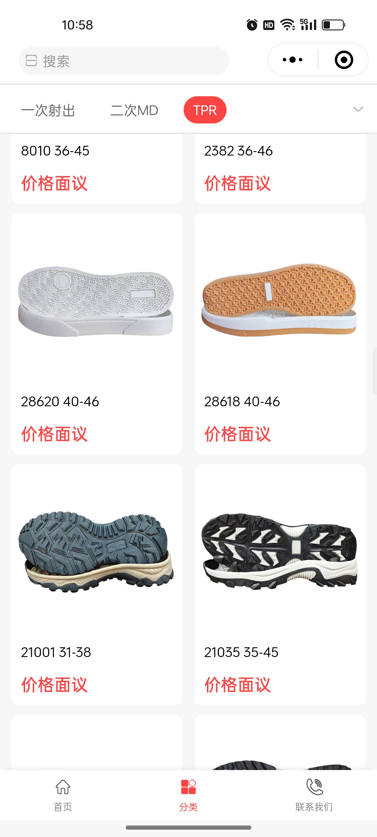Screen dimensions: 377x837
Task: Tap the search box list icon
Action: point(31,61)
